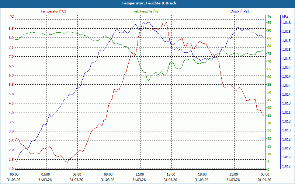
Task: Select the 03:00 time label
Action: click(45, 174)
